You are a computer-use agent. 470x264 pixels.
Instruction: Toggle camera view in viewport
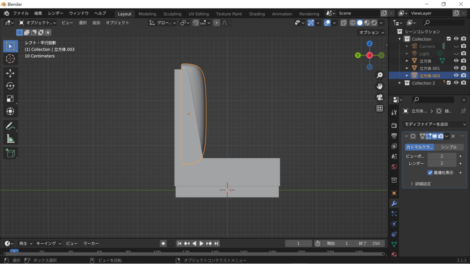[379, 97]
